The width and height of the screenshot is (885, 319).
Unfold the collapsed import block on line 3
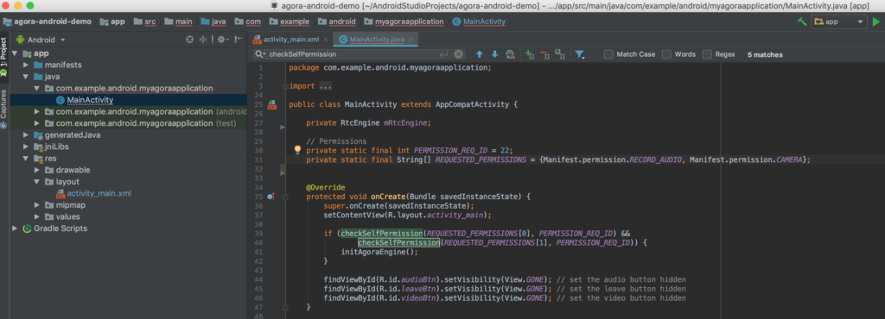pos(285,86)
